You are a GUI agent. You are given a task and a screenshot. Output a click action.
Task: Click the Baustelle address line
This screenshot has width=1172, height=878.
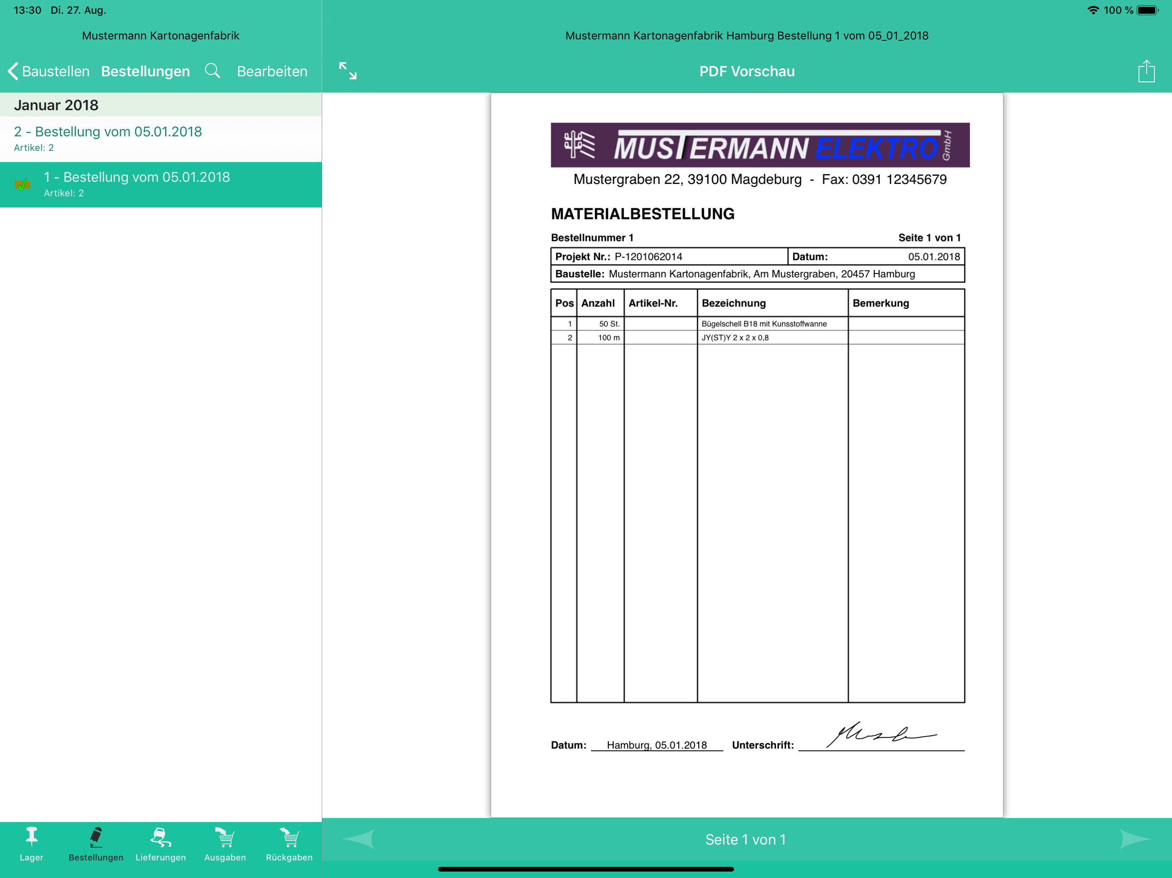(x=757, y=274)
